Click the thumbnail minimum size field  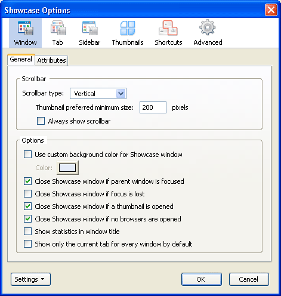[153, 107]
